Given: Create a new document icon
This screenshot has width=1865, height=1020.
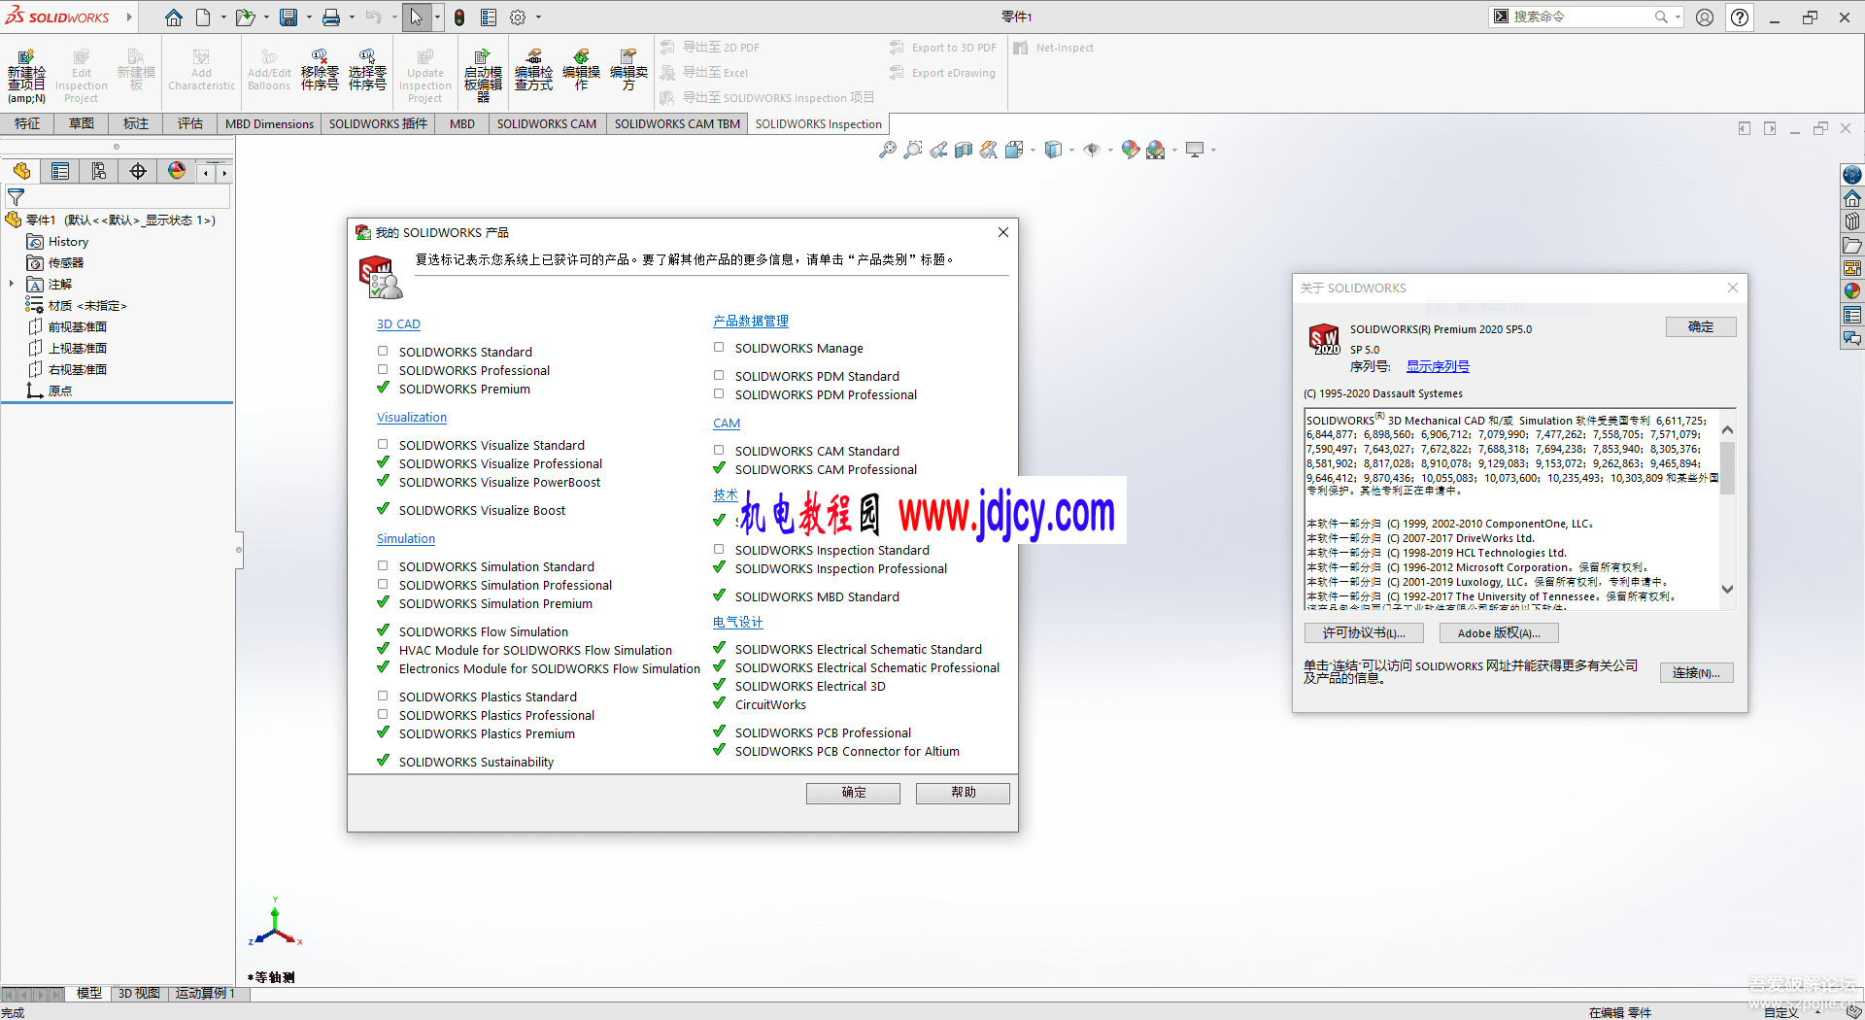Looking at the screenshot, I should 203,17.
